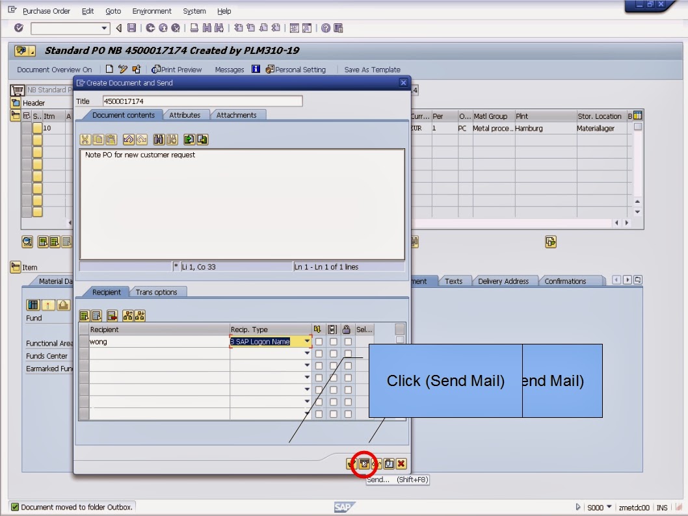Image resolution: width=688 pixels, height=516 pixels.
Task: Click the Find binoculars icon in editor toolbar
Action: [x=159, y=140]
